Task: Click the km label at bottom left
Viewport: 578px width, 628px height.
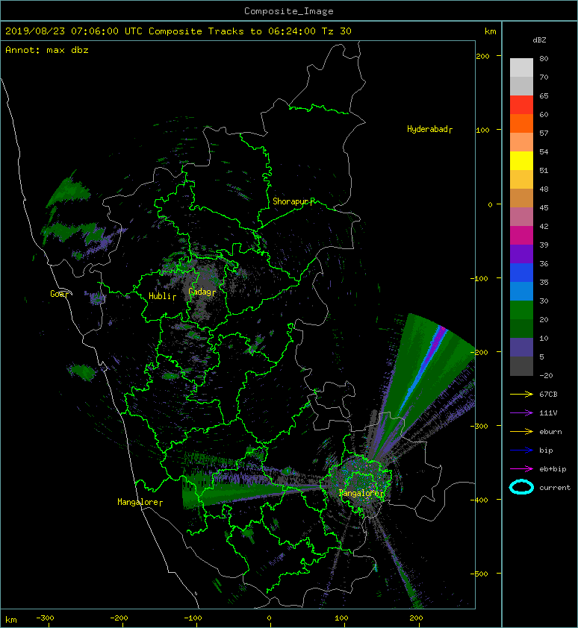Action: pyautogui.click(x=11, y=620)
